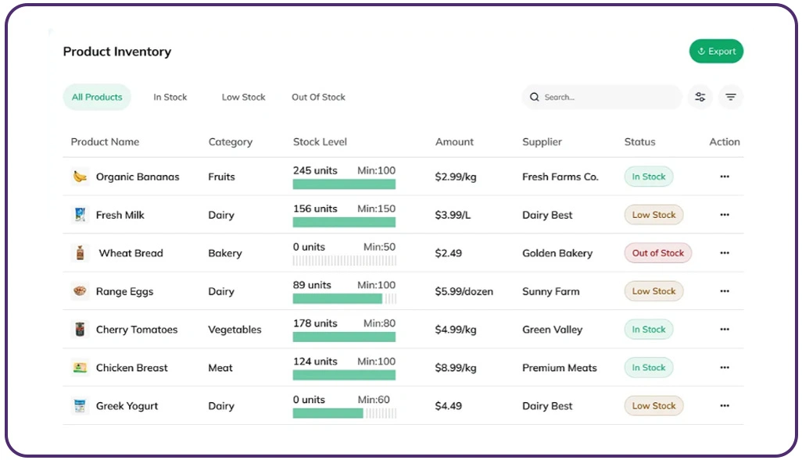Click the $8.99/kg amount
The width and height of the screenshot is (802, 460).
(455, 368)
